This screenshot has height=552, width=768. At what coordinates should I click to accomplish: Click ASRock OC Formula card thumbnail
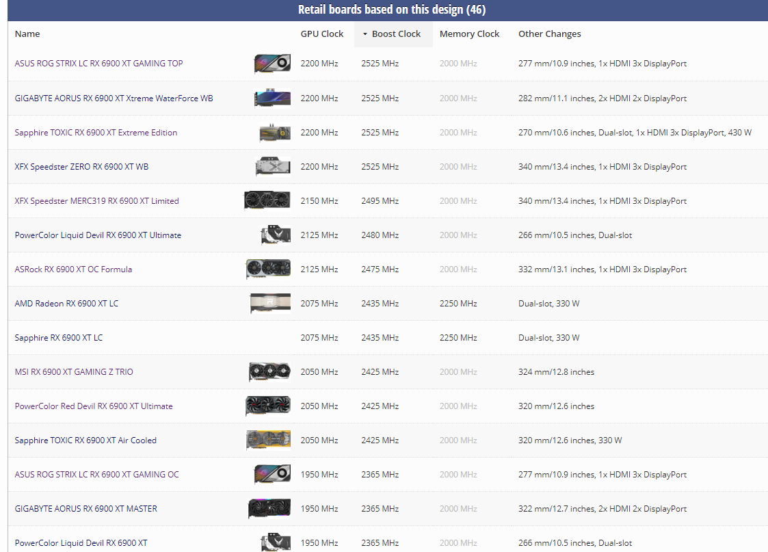click(x=268, y=269)
